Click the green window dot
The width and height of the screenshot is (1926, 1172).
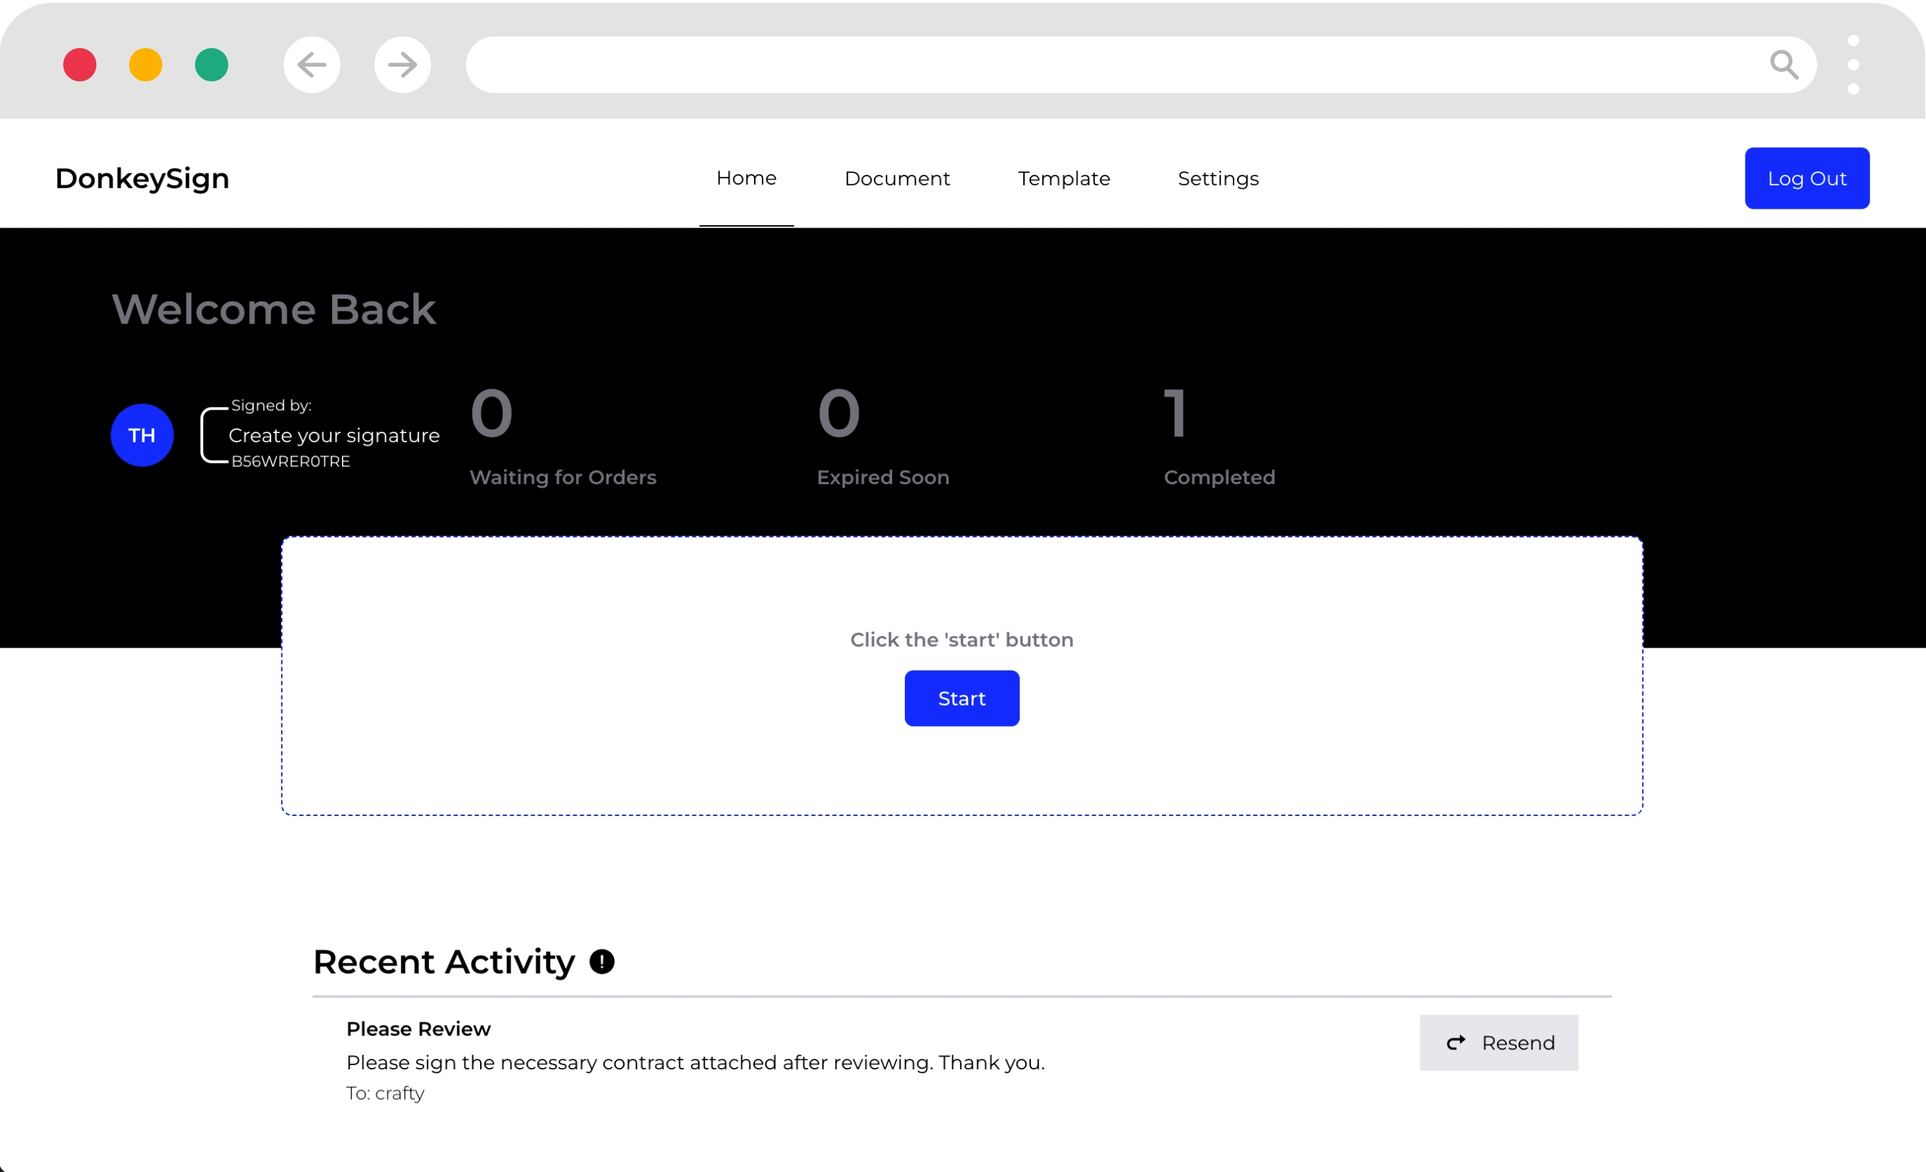tap(211, 65)
